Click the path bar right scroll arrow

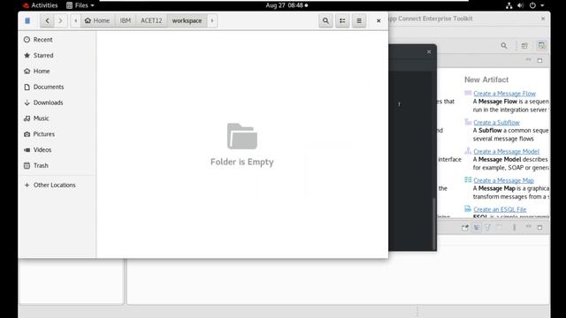coord(212,21)
